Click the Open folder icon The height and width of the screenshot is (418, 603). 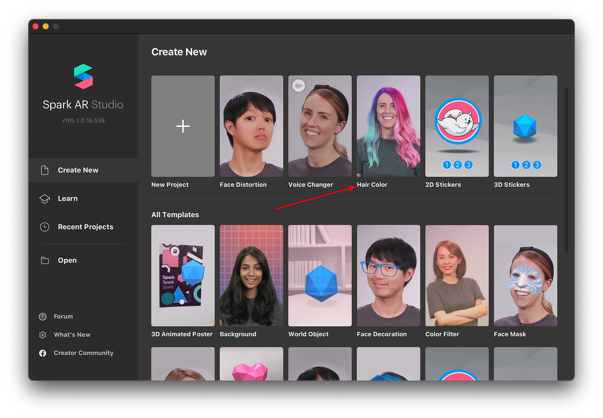click(45, 260)
